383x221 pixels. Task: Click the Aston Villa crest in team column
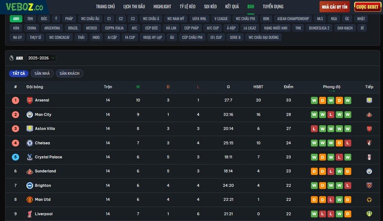[x=30, y=129]
